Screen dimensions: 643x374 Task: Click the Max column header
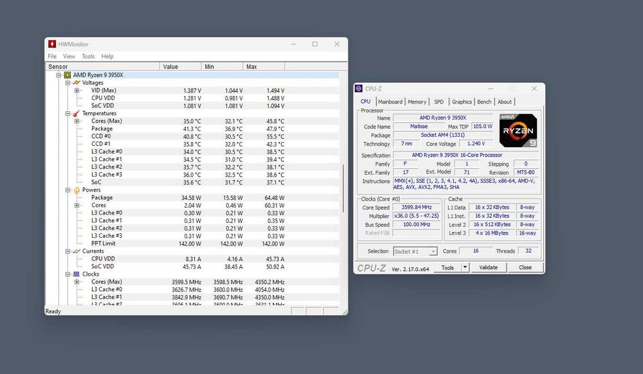[264, 66]
